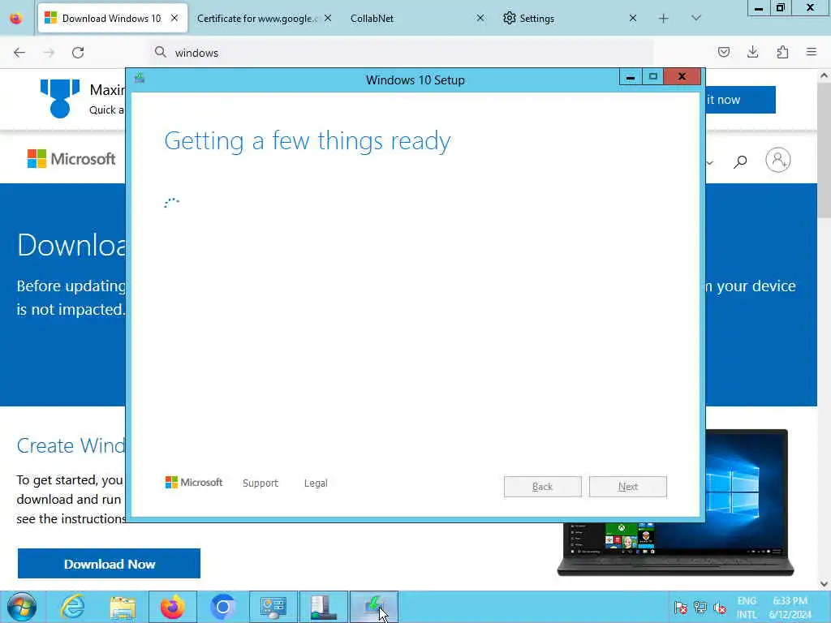Open the Microsoft site search icon

[x=740, y=161]
